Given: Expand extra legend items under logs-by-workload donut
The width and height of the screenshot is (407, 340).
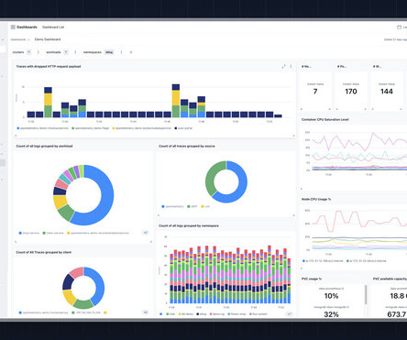Looking at the screenshot, I should [x=146, y=233].
